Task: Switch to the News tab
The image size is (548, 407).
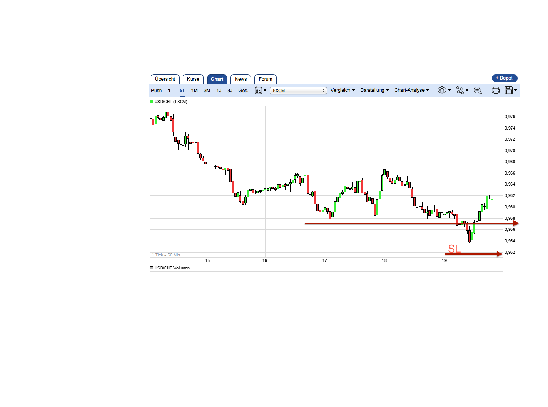Action: point(241,79)
